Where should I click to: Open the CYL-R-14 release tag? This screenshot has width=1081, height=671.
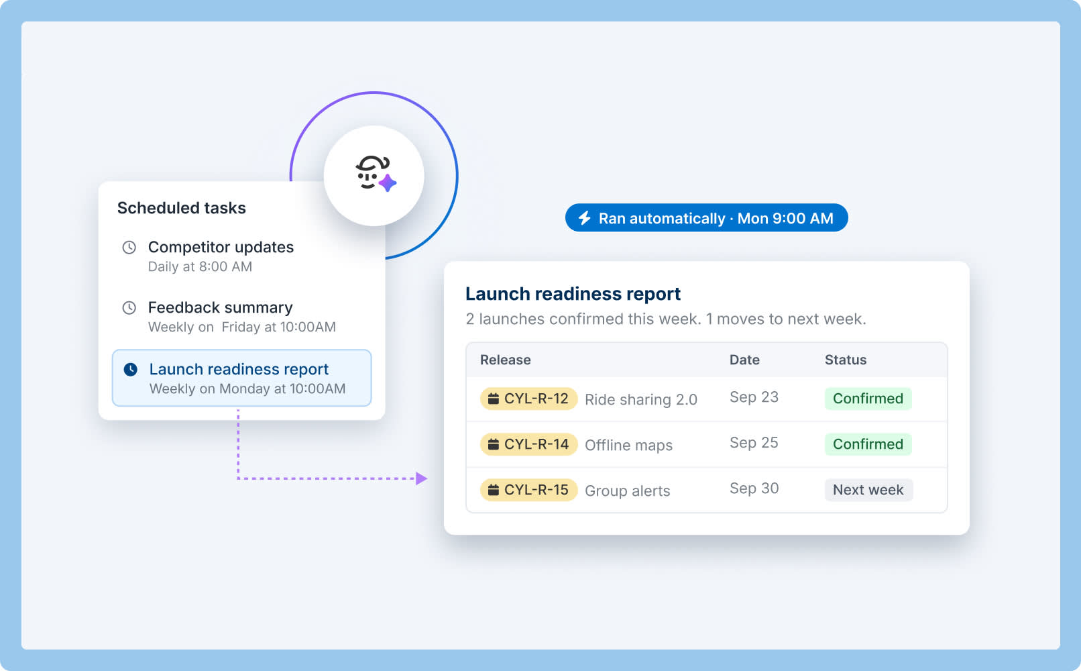click(528, 444)
